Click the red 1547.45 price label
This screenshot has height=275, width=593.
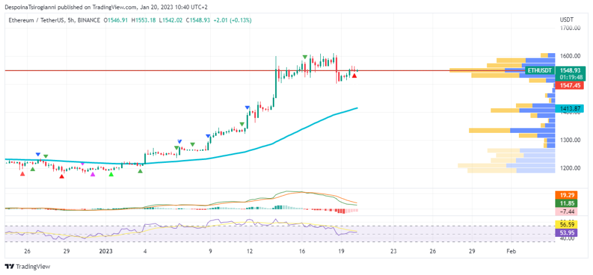[568, 85]
